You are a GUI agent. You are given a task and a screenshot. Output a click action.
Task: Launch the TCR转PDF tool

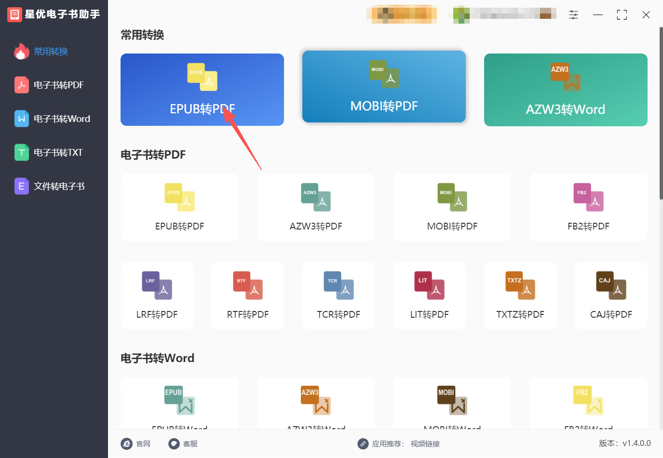pos(338,296)
